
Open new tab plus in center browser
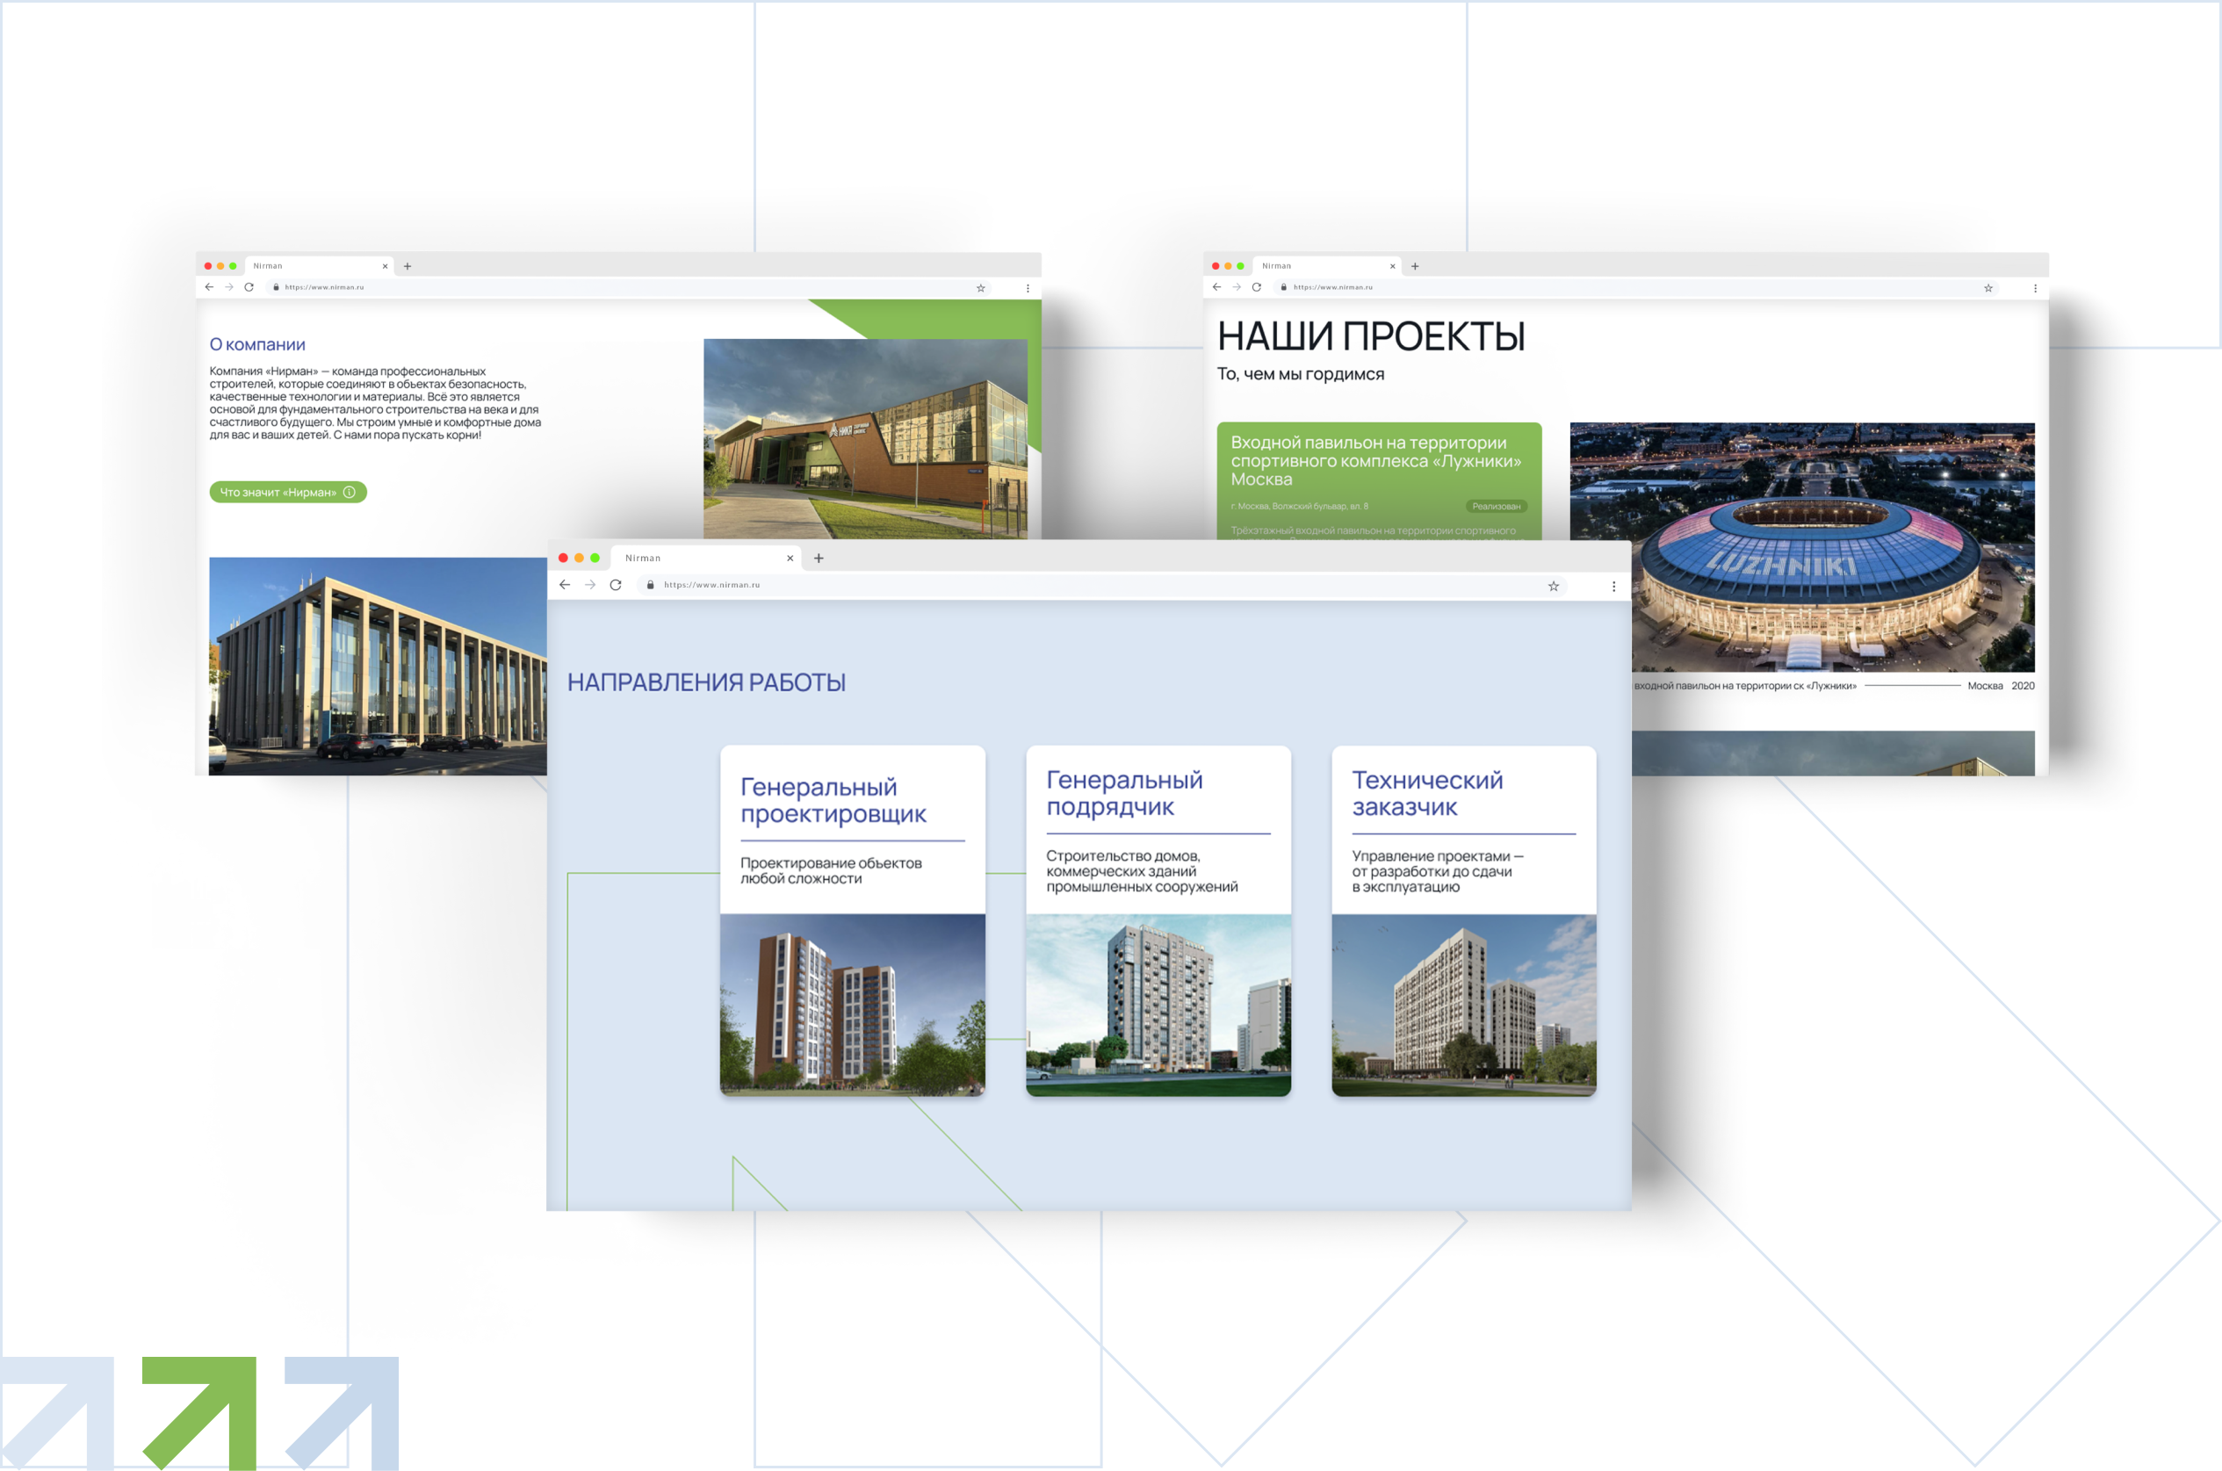[819, 559]
